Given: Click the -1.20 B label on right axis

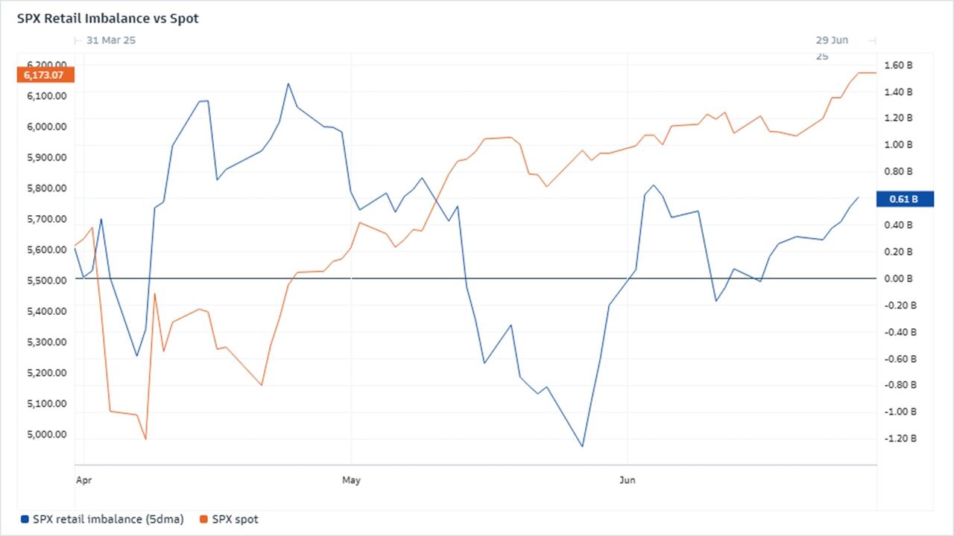Looking at the screenshot, I should click(899, 438).
